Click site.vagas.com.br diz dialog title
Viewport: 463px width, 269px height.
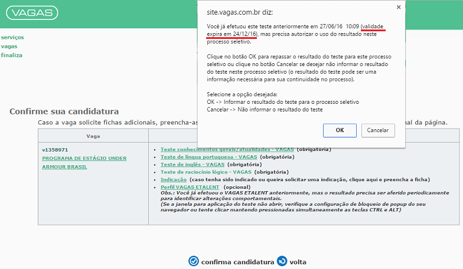(x=240, y=12)
